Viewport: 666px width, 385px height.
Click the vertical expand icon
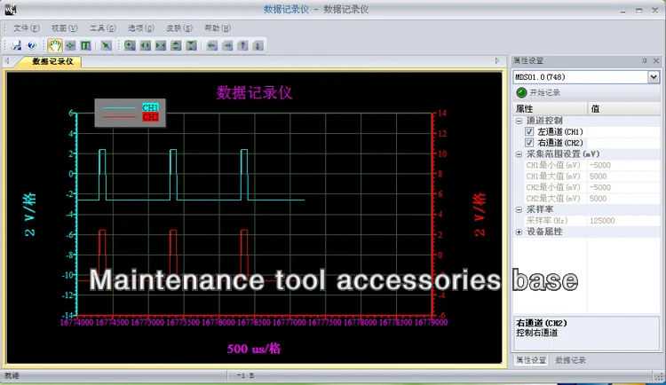point(176,45)
